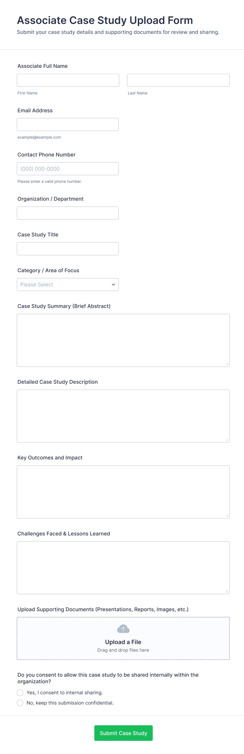This screenshot has height=754, width=244.
Task: Click the Email Address input field
Action: [68, 124]
